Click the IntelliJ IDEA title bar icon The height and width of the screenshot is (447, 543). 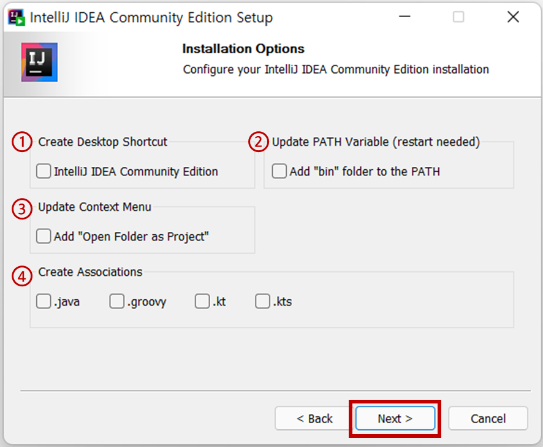(x=17, y=17)
